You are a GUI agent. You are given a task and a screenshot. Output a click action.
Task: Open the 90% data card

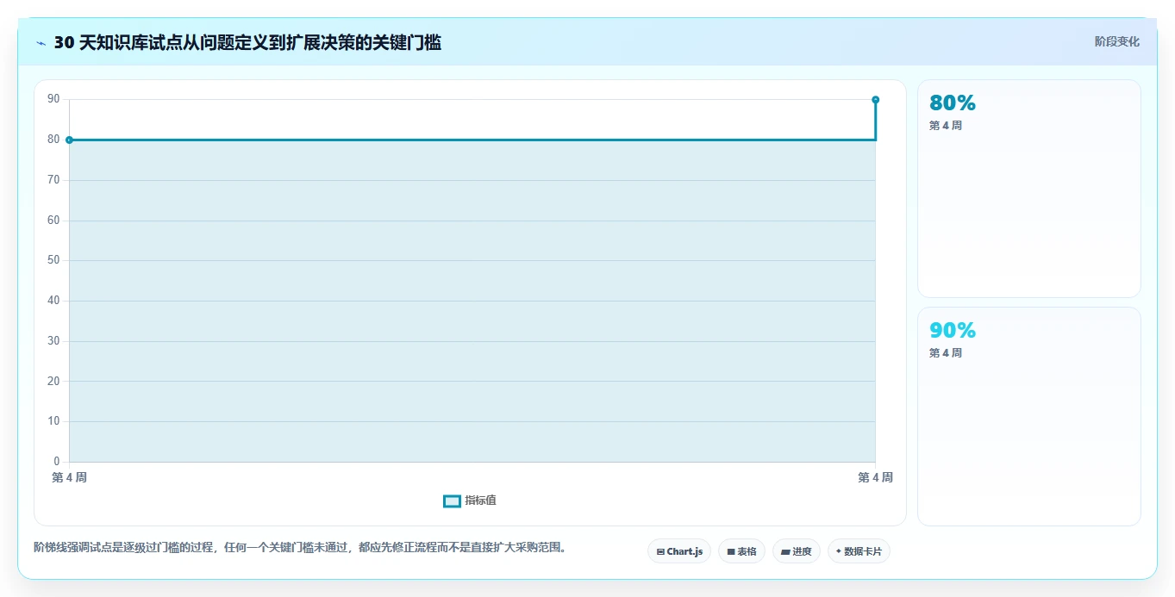coord(1028,416)
